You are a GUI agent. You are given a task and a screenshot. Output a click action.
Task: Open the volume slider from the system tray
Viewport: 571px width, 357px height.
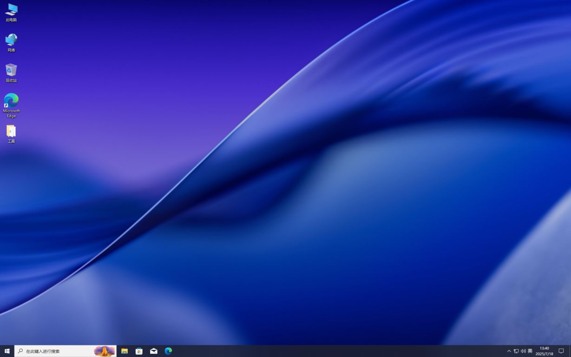[523, 351]
